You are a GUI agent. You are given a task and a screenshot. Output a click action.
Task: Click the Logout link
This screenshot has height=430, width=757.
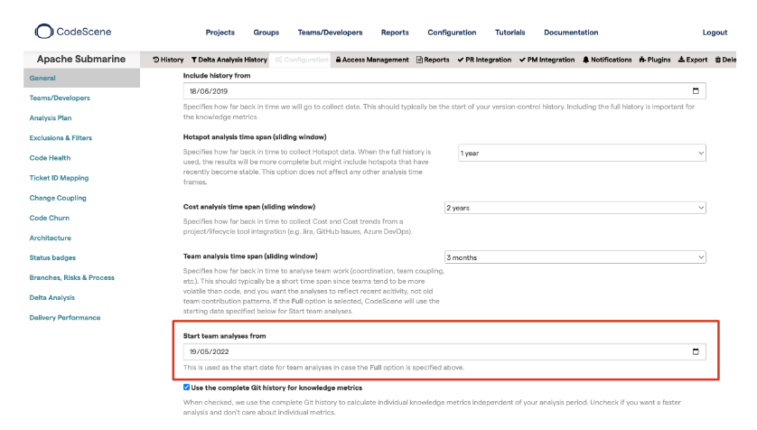715,33
